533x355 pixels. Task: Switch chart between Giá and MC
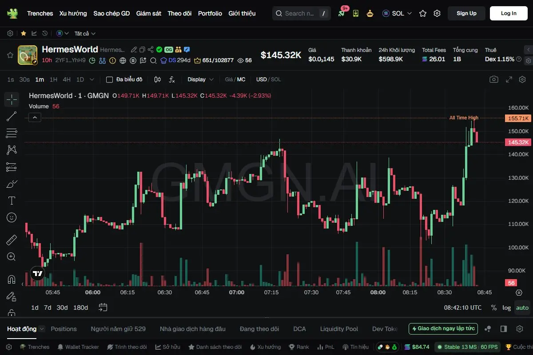235,79
